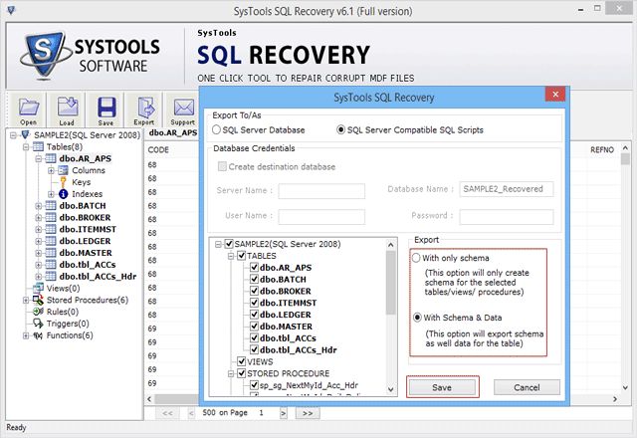Click the Functions icon in left tree

[38, 335]
